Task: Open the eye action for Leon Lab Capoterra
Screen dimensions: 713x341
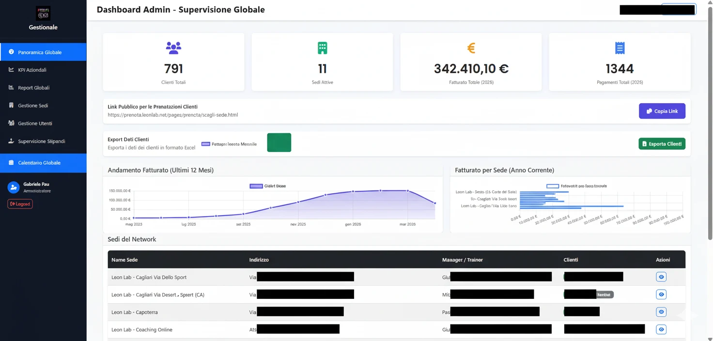Action: (x=661, y=311)
